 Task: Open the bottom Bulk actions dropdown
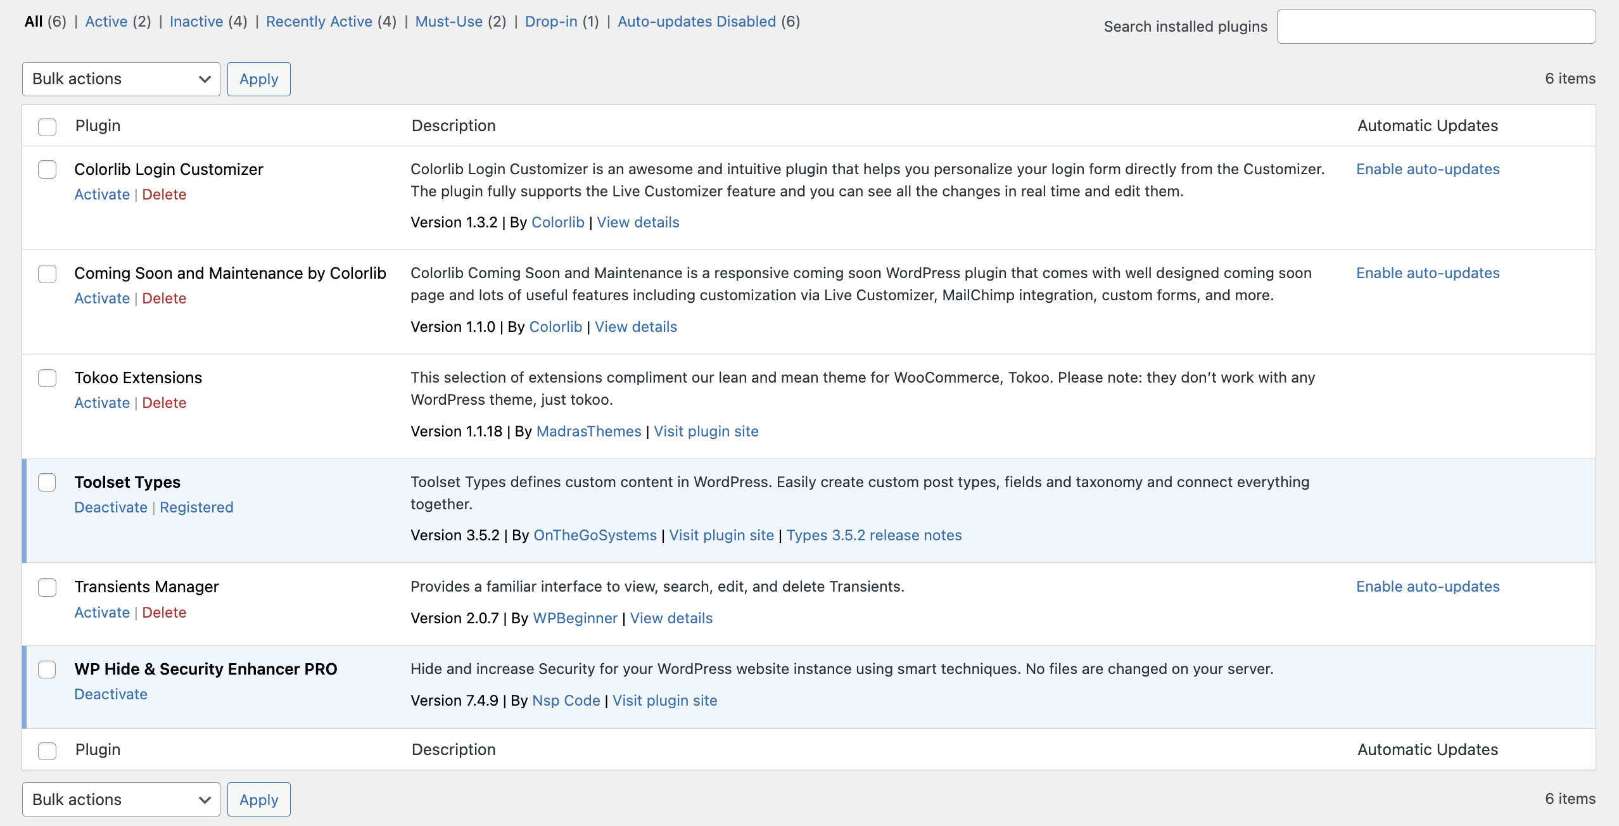[121, 799]
